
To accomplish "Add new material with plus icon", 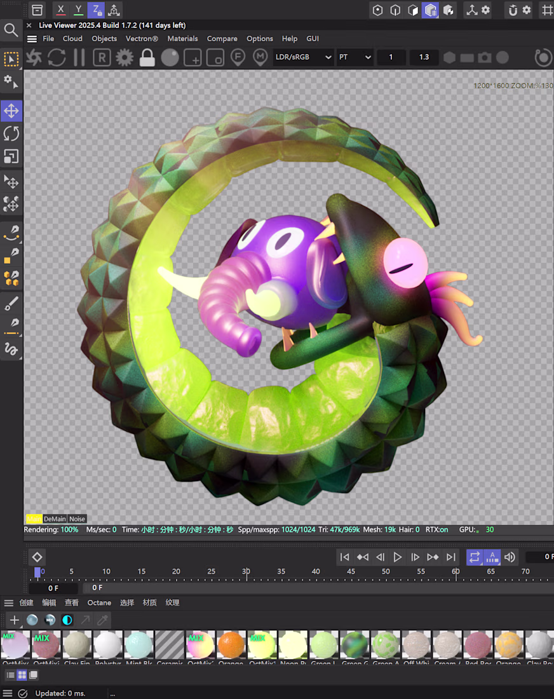I will [14, 620].
